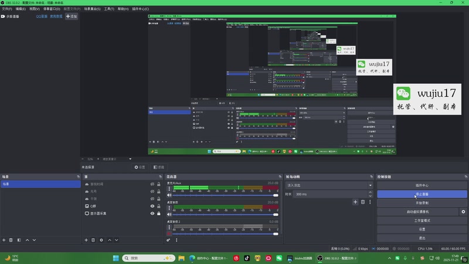Image resolution: width=469 pixels, height=264 pixels.
Task: Open the 场景集合(S) menu
Action: tap(92, 9)
